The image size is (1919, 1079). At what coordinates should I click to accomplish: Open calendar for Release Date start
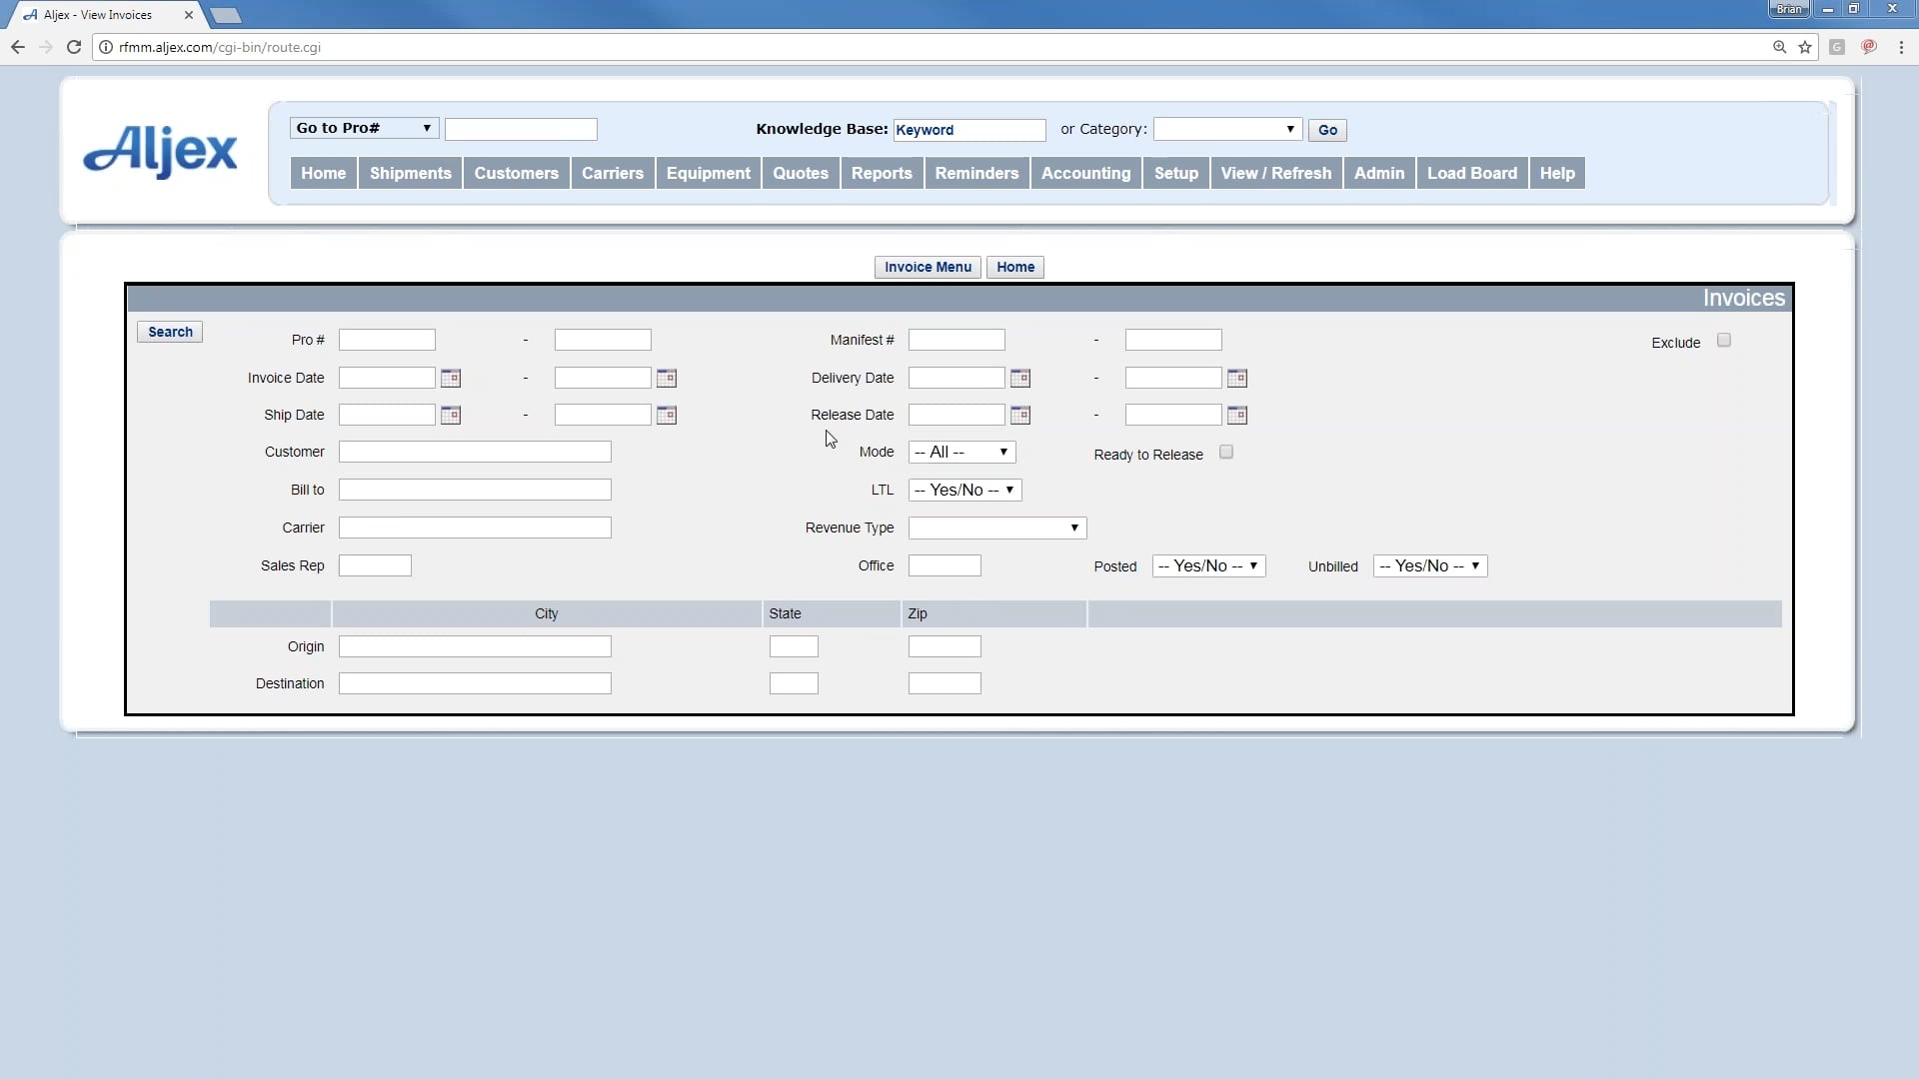pos(1020,415)
